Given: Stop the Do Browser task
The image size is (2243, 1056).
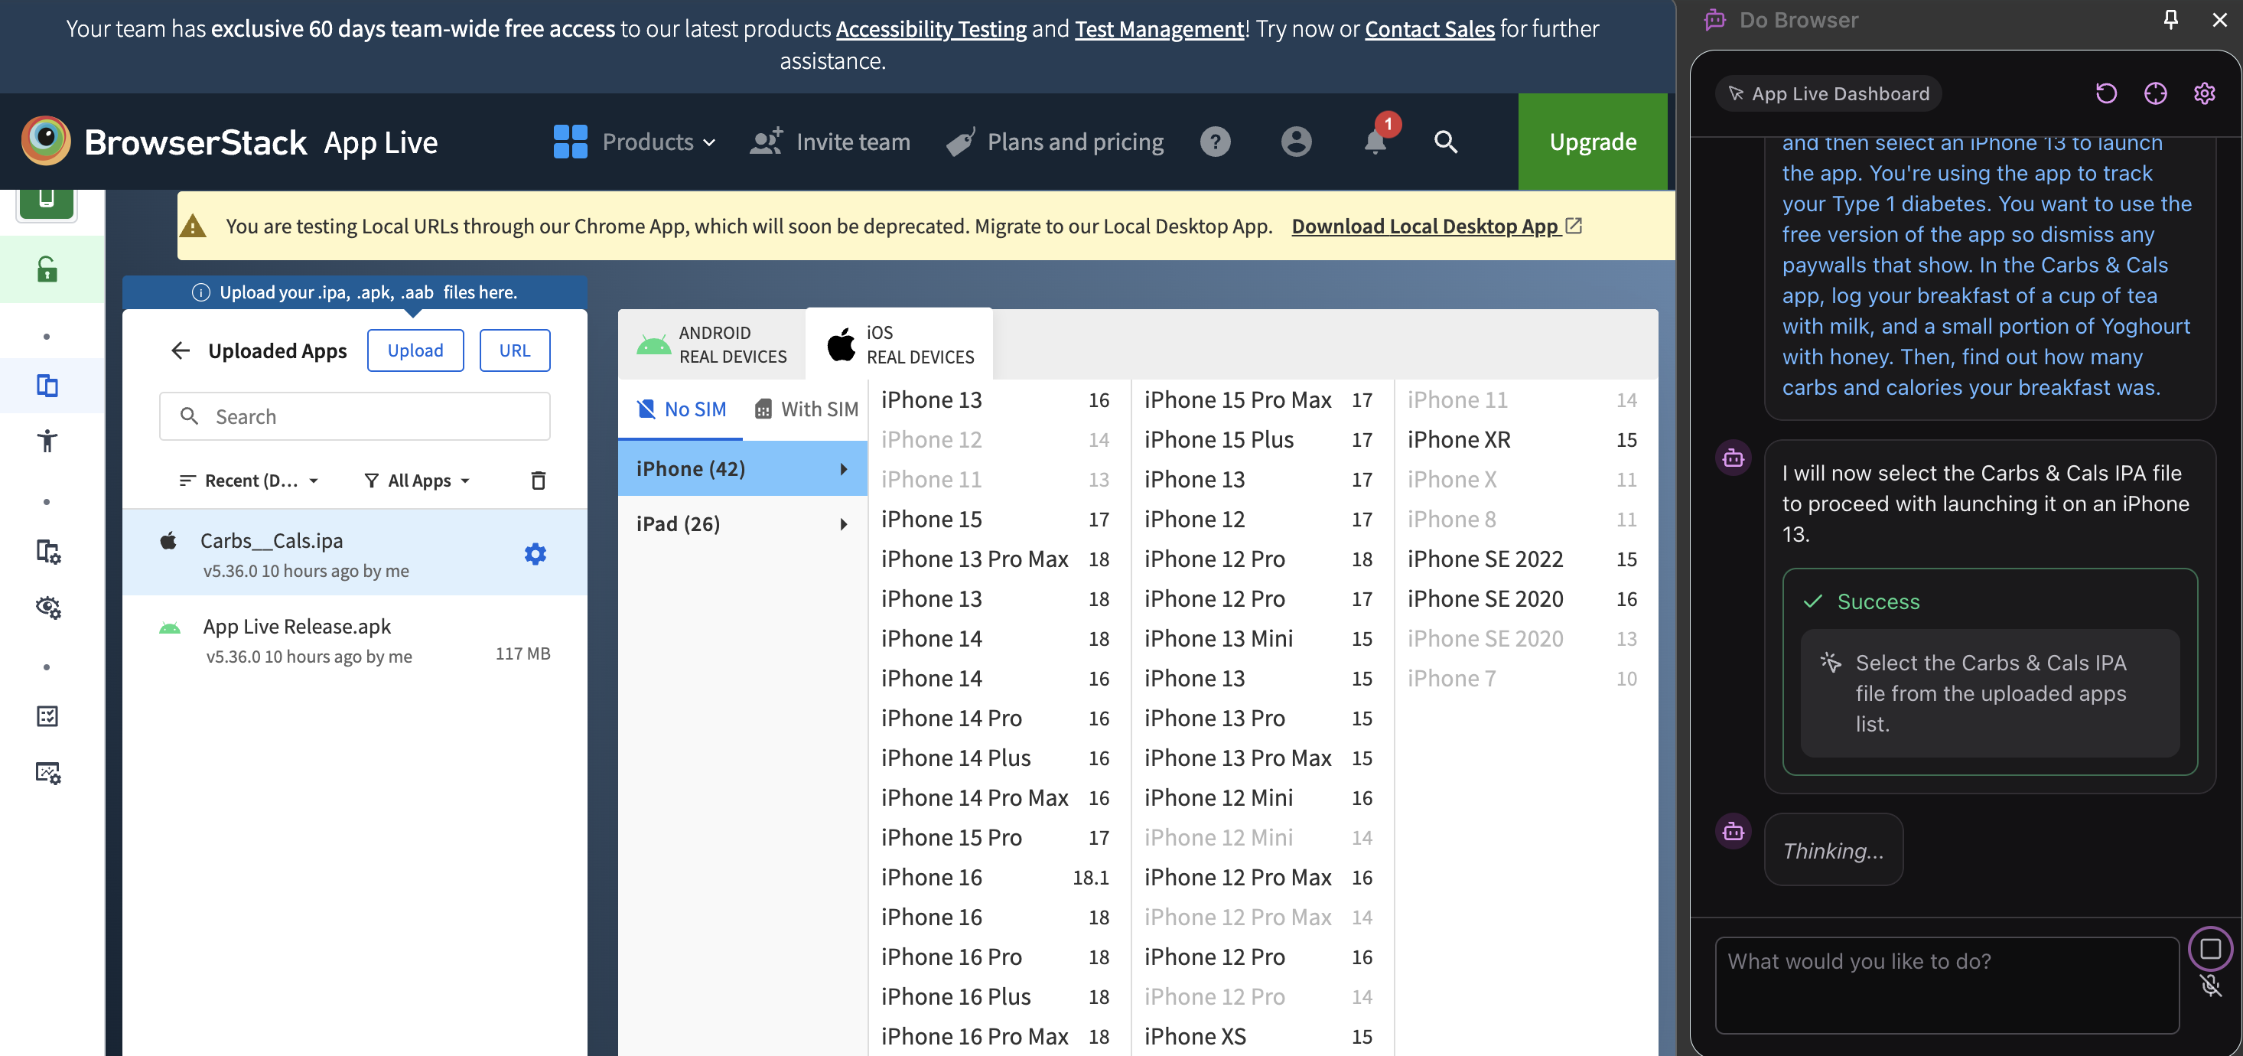Looking at the screenshot, I should pyautogui.click(x=2210, y=949).
